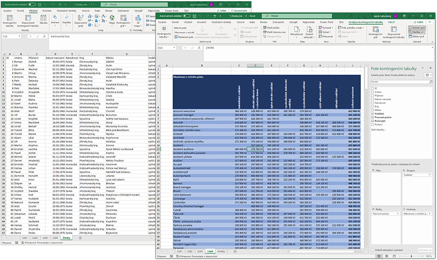Click Kontingenční tabulka button in Analýza ribbon

[164, 32]
